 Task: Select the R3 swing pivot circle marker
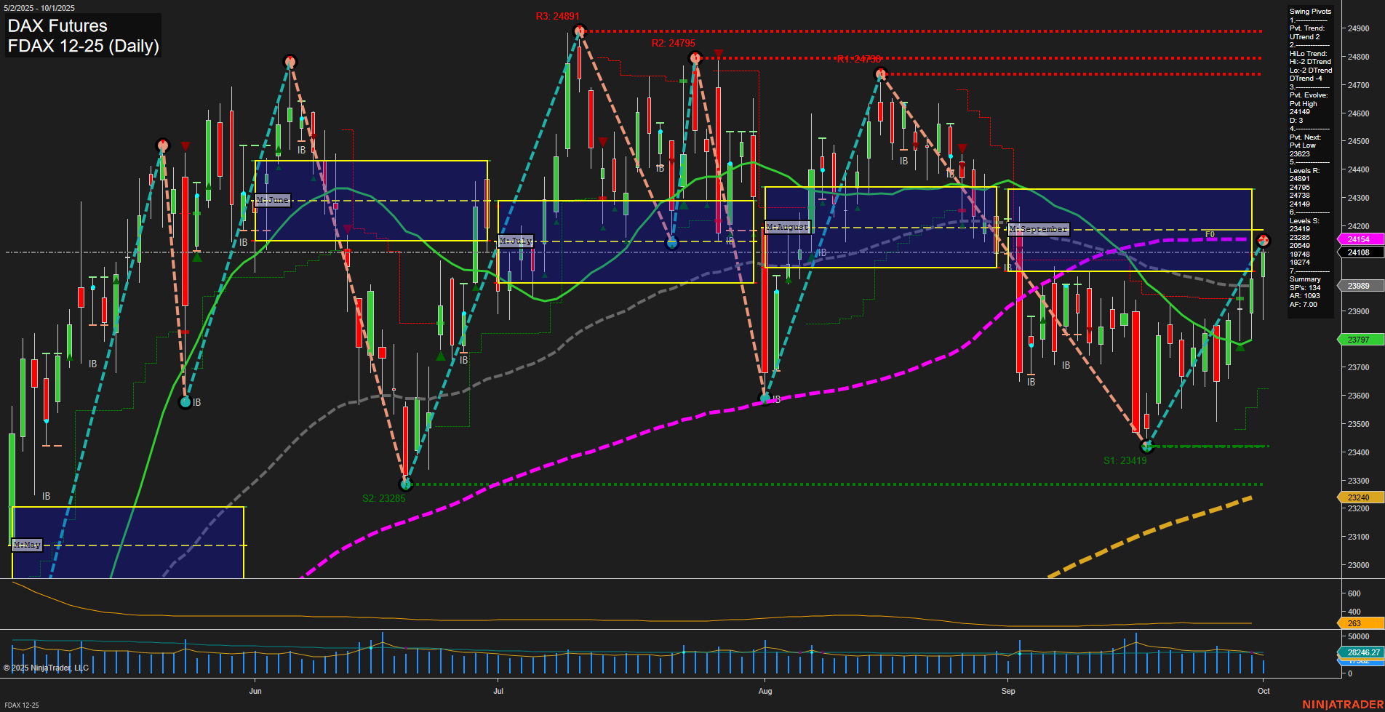click(x=580, y=31)
